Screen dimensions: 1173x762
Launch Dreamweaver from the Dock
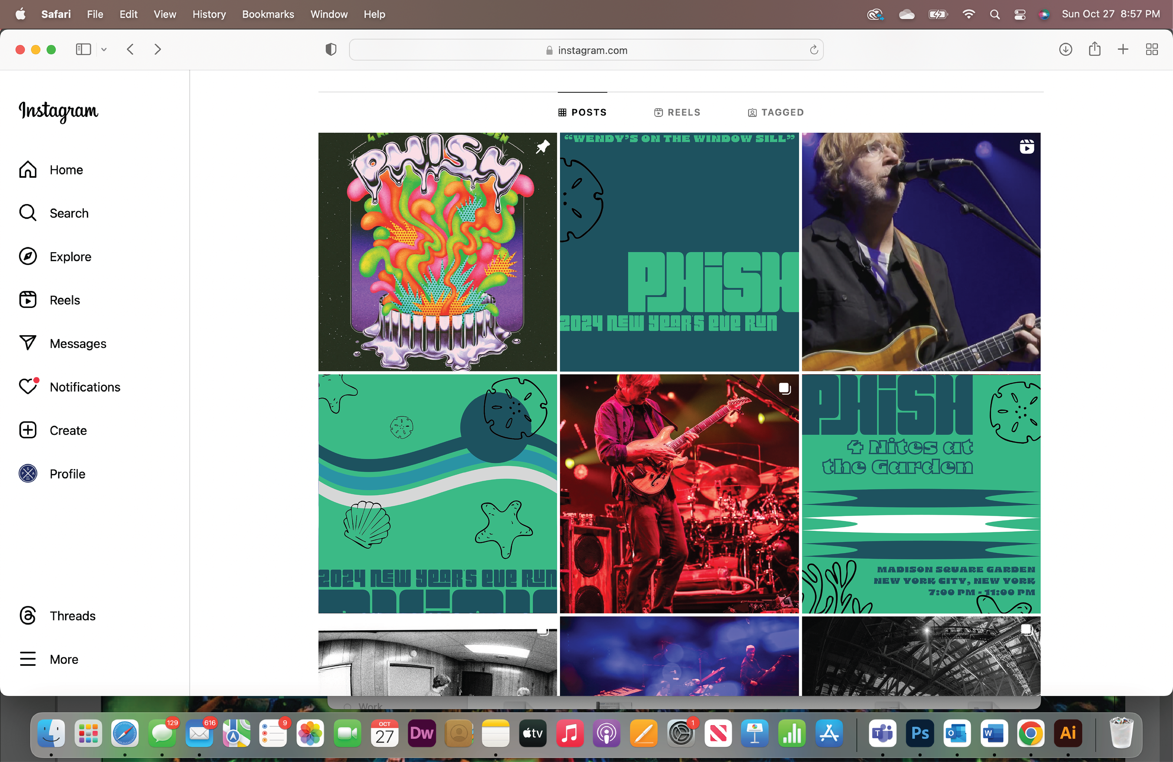[421, 733]
